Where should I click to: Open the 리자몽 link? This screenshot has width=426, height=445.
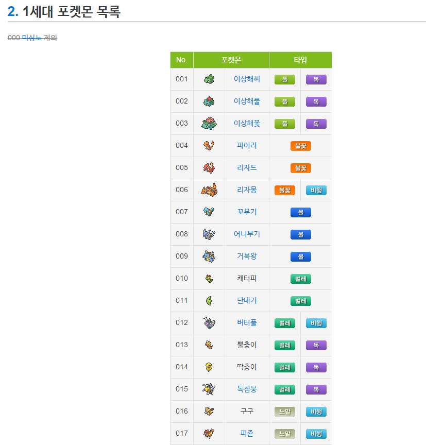tap(247, 190)
